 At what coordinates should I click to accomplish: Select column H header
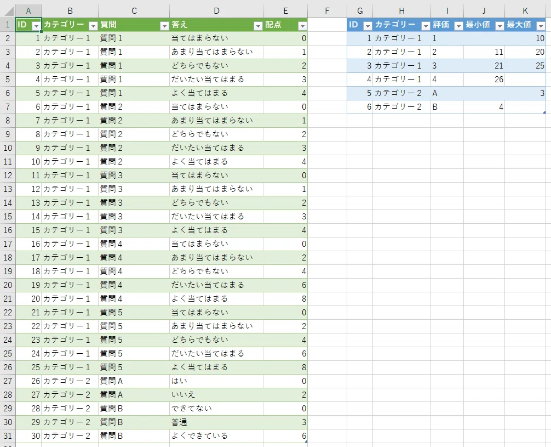point(401,11)
